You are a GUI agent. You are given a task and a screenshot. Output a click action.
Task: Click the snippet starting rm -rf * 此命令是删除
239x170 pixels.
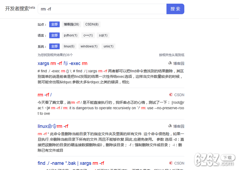click(111, 142)
